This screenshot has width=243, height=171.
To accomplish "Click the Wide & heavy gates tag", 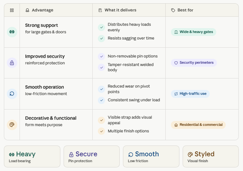I will click(193, 32).
